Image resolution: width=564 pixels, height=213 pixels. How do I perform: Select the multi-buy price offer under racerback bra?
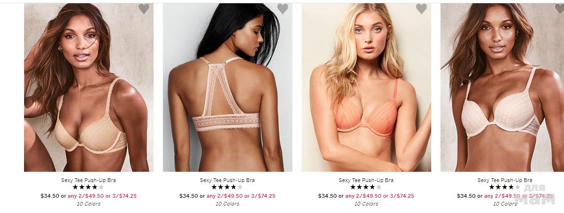point(241,196)
